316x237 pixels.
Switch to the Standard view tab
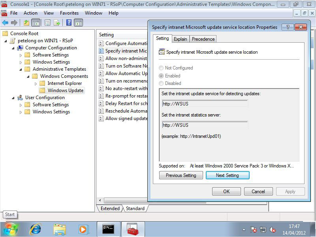coord(135,209)
